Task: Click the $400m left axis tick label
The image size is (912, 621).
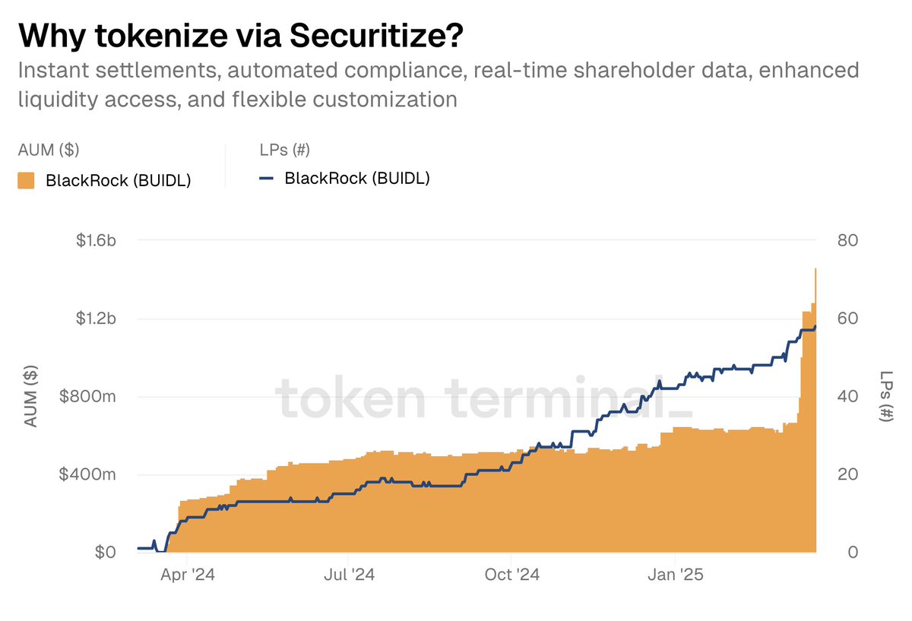Action: click(x=89, y=475)
